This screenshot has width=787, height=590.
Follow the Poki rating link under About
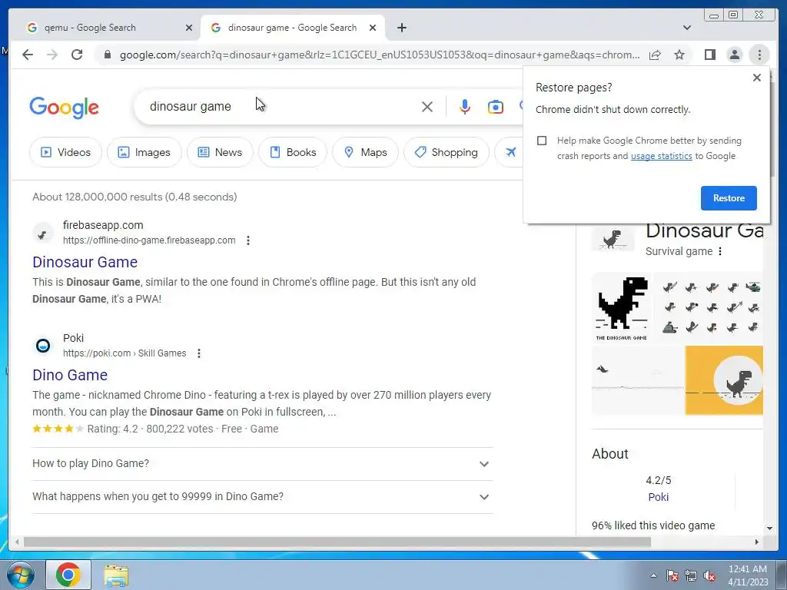(x=658, y=497)
